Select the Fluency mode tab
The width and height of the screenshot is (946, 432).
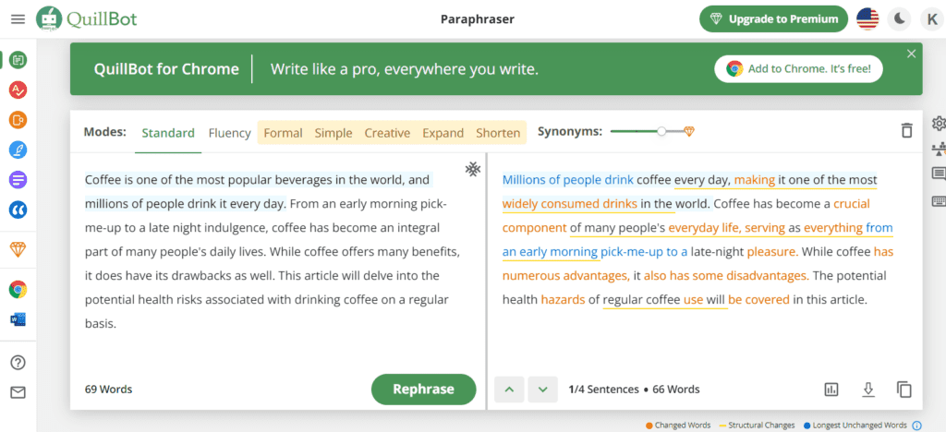(230, 133)
